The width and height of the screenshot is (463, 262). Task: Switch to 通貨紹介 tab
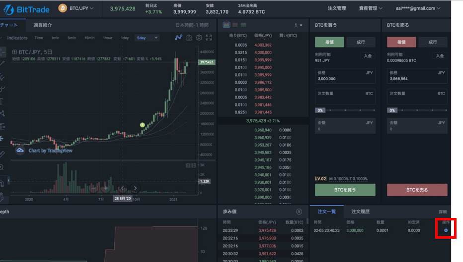click(43, 25)
